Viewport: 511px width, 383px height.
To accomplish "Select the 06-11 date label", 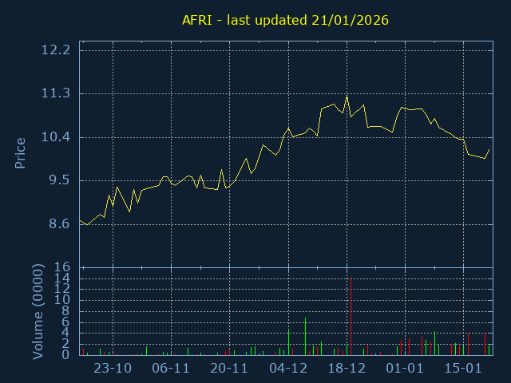I will pyautogui.click(x=171, y=369).
